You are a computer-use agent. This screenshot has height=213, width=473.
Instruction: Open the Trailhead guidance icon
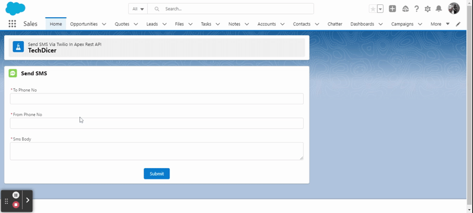405,9
